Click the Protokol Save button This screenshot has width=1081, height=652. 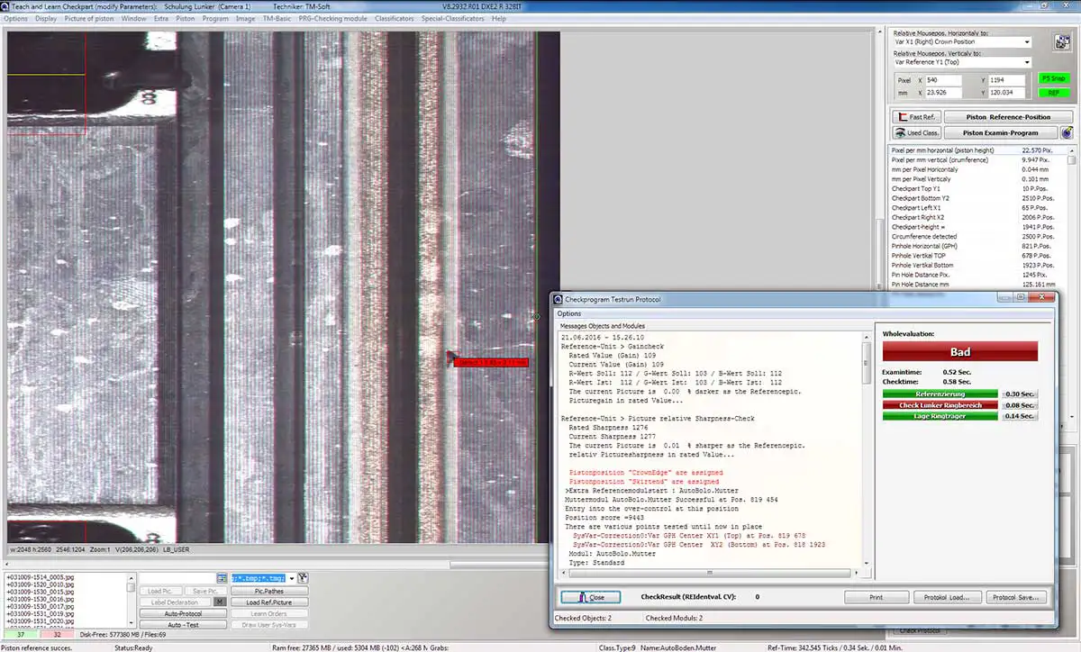[1016, 597]
